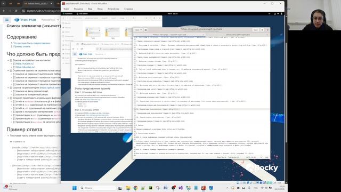Screen dimensions: 341x192
Task: Open the VirtualBox Файл menu
Action: coord(66,9)
